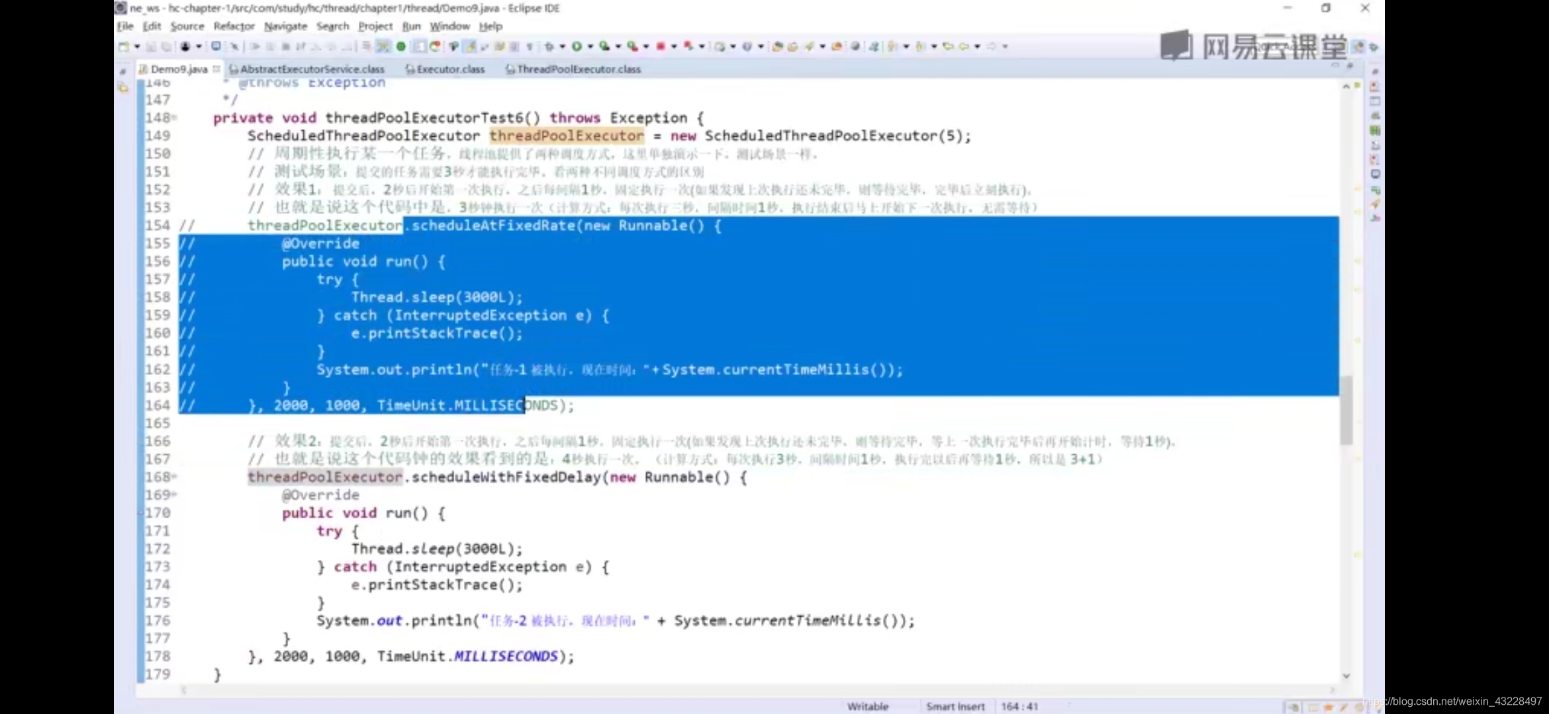This screenshot has width=1549, height=714.
Task: Click the Help menu
Action: (x=491, y=26)
